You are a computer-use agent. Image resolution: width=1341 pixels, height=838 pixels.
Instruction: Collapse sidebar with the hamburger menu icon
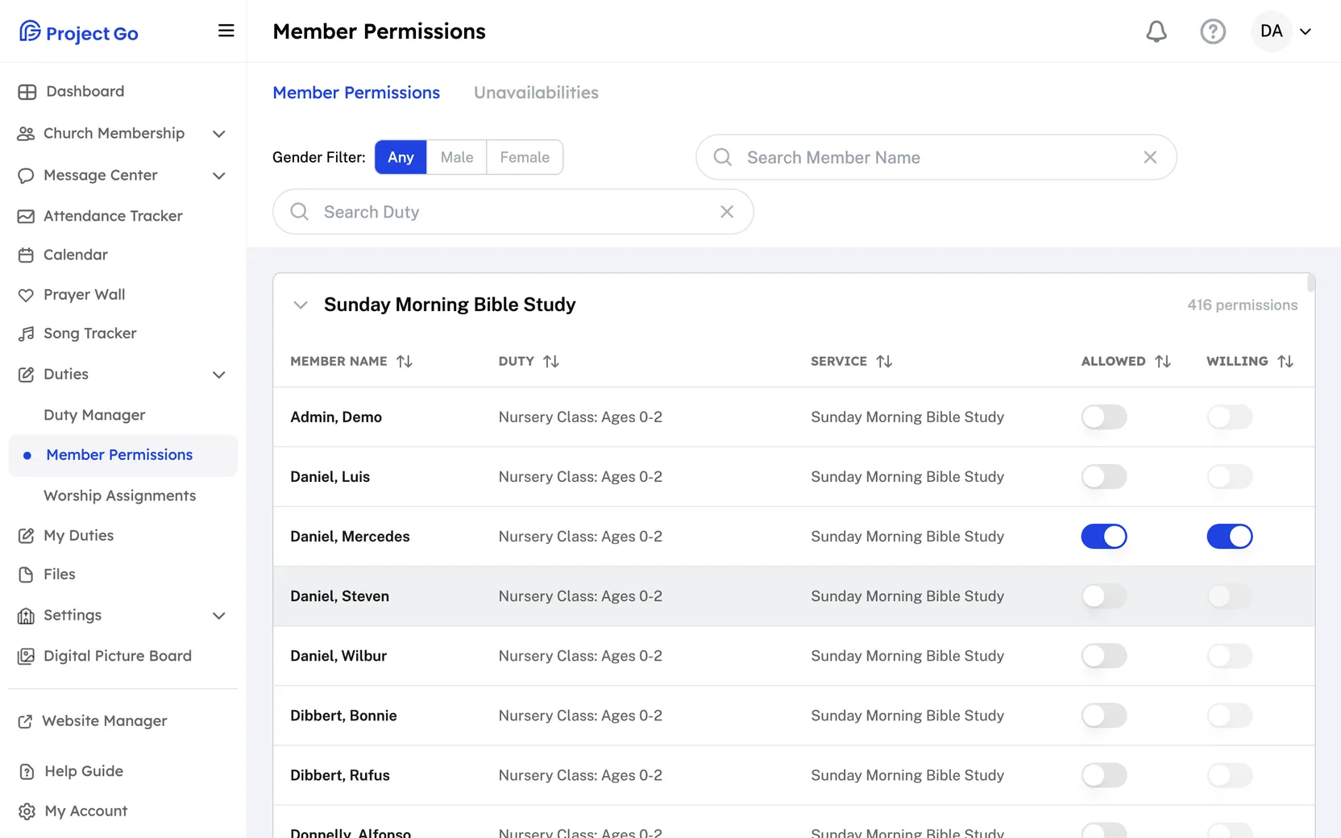pyautogui.click(x=226, y=31)
